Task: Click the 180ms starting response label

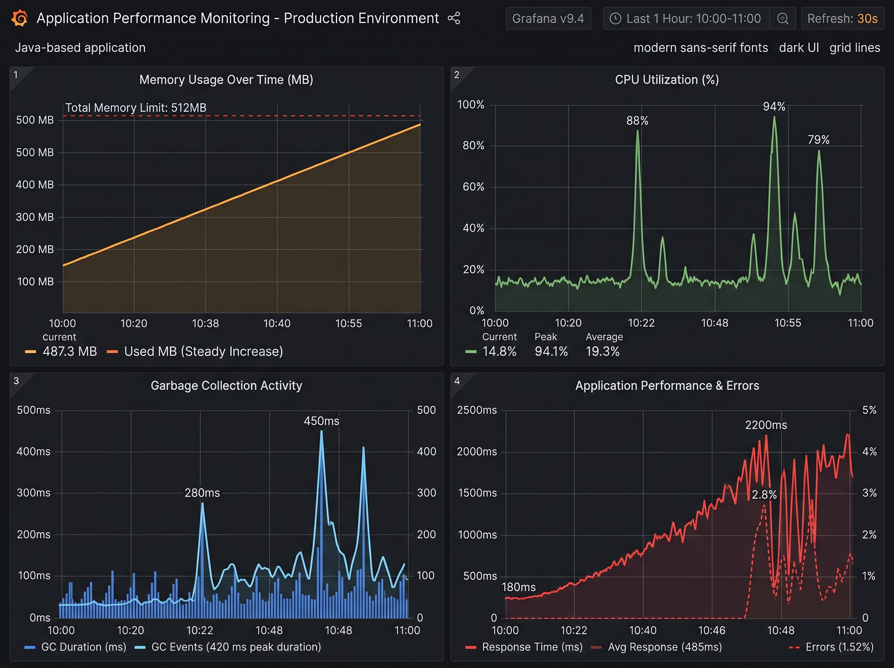Action: pyautogui.click(x=518, y=587)
